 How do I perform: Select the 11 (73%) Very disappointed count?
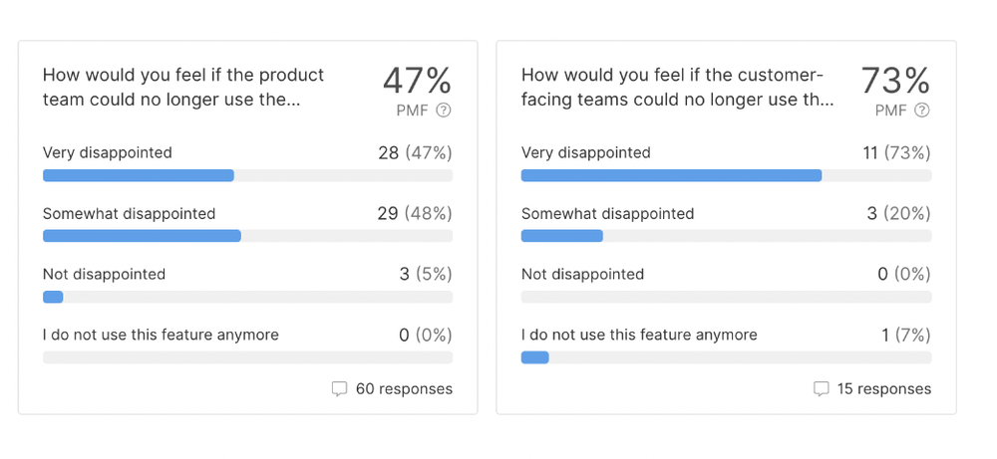(x=895, y=153)
